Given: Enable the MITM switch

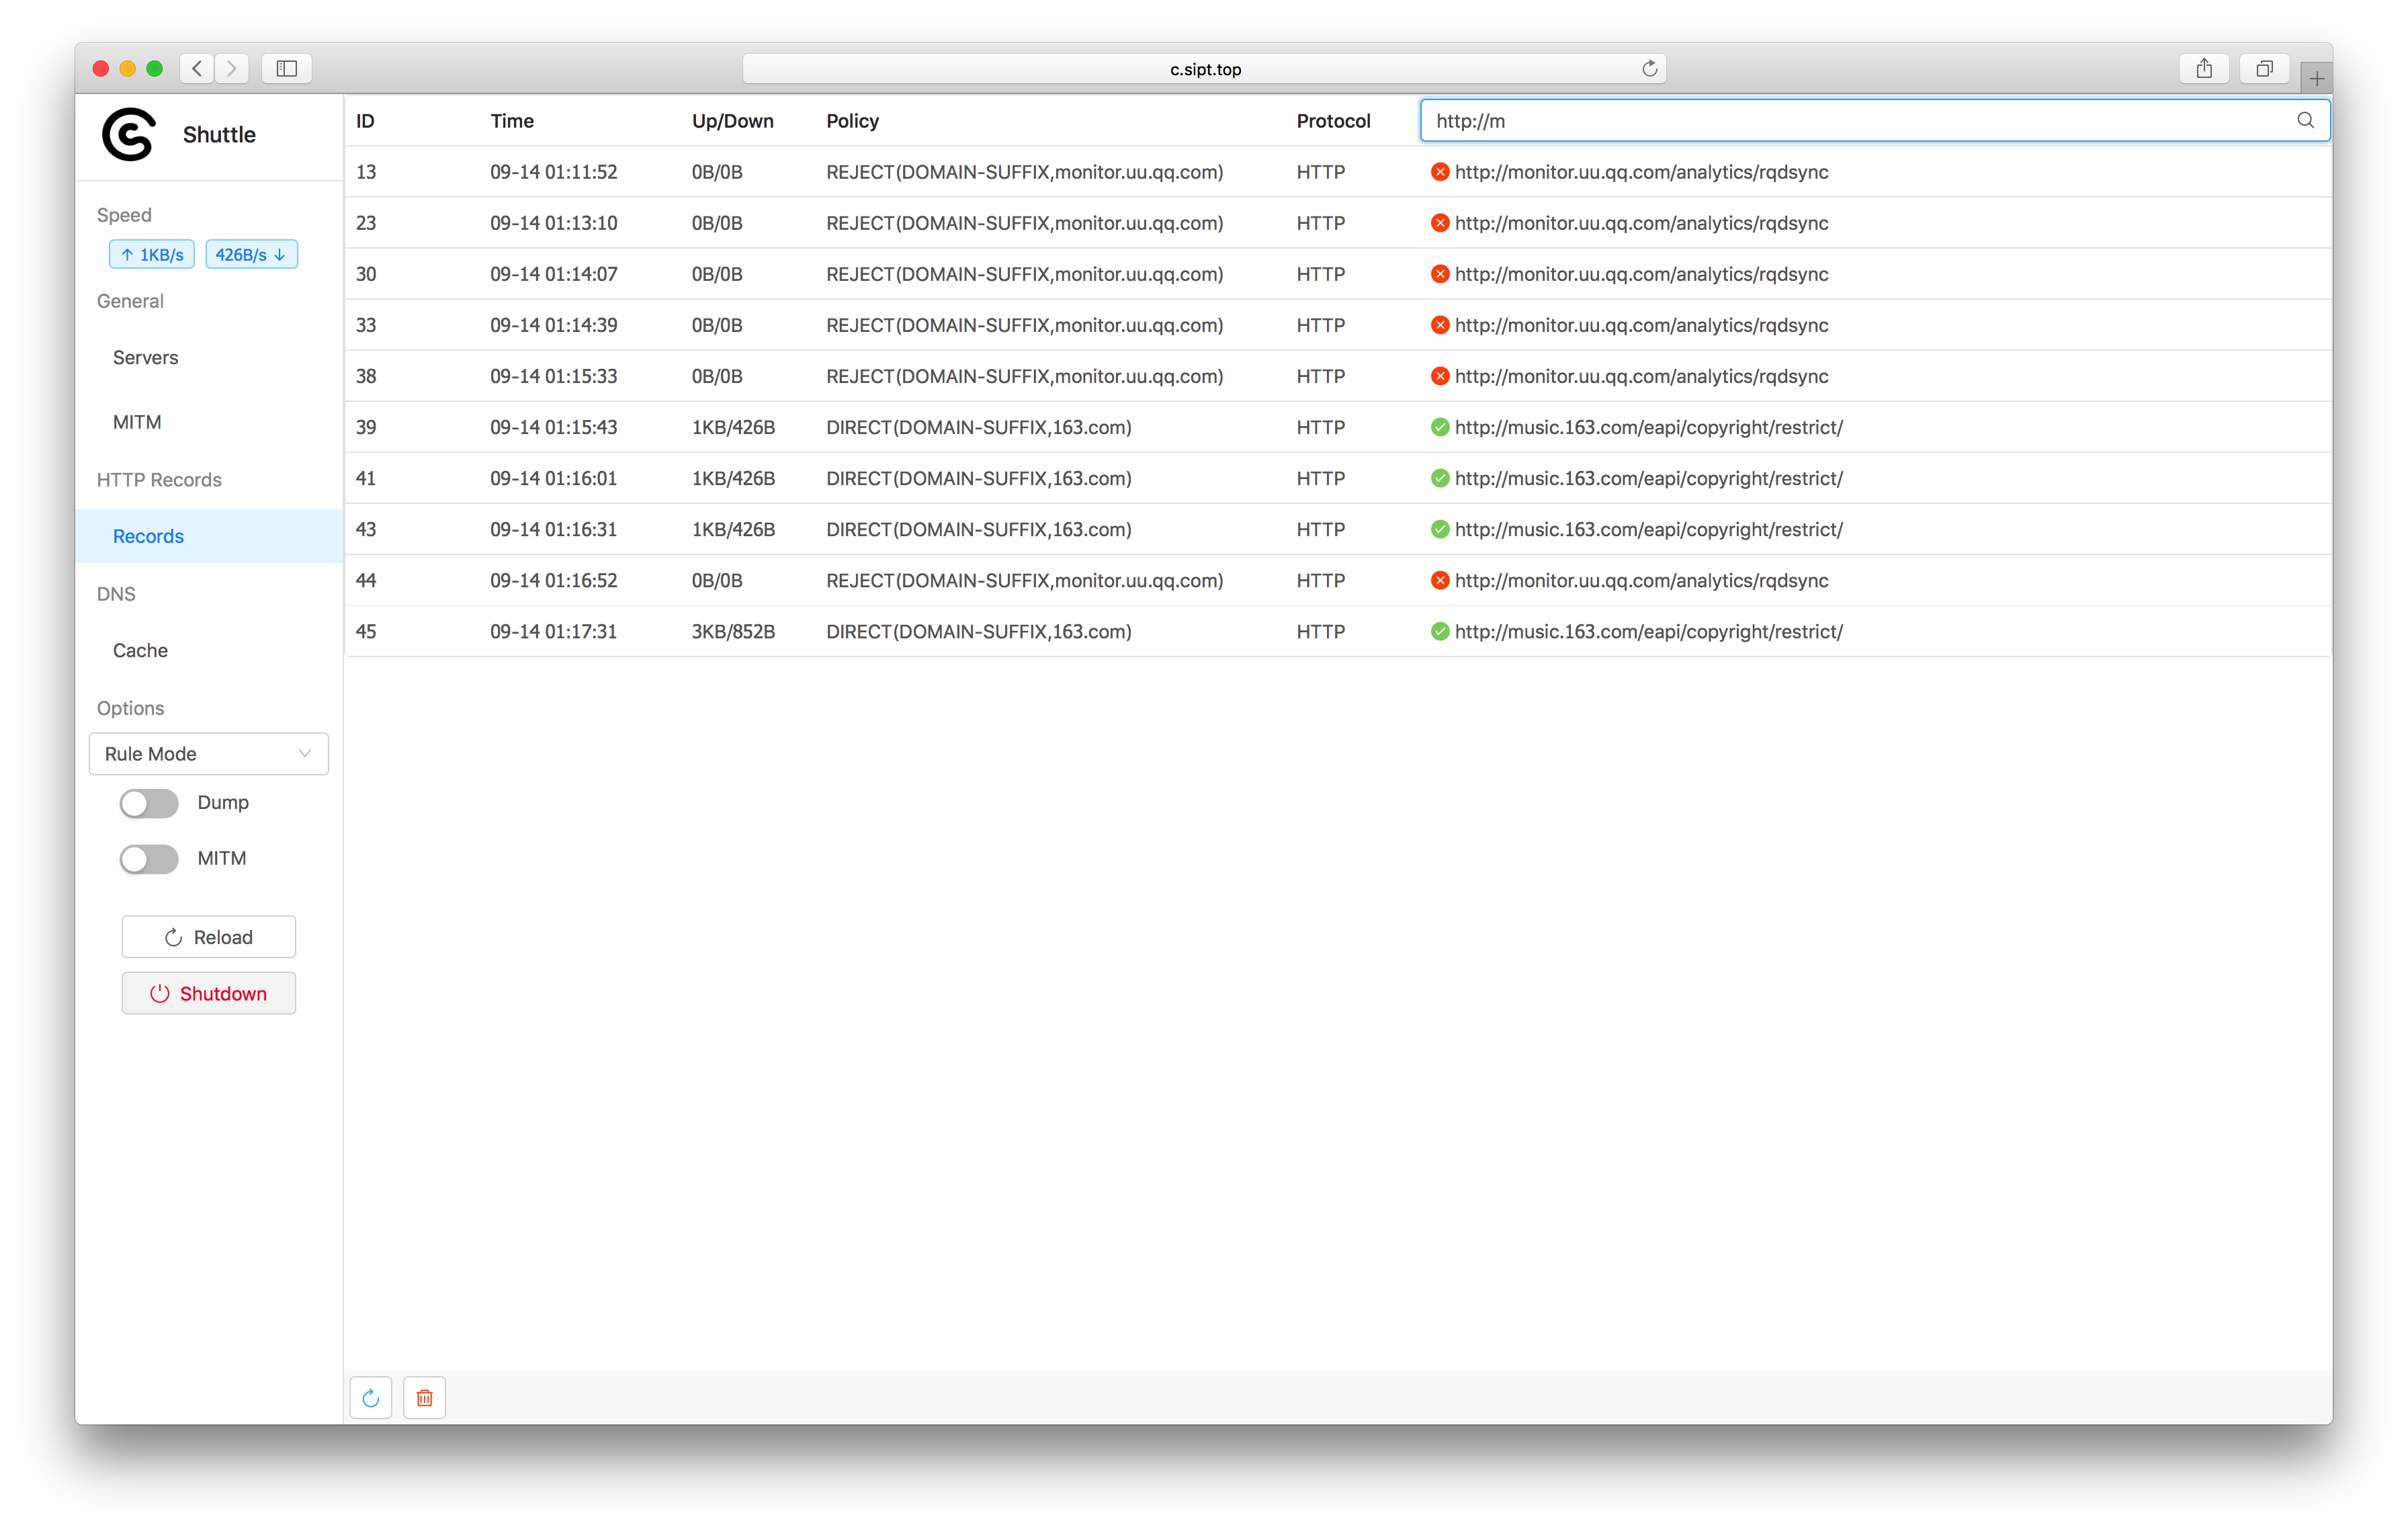Looking at the screenshot, I should 149,859.
